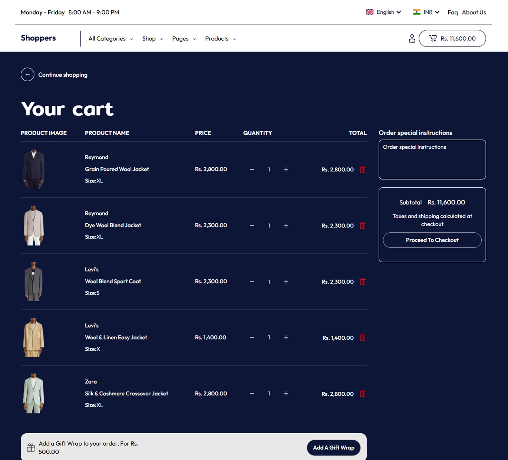Open cart button showing Rs. 11,600.00
The height and width of the screenshot is (460, 508).
pos(452,39)
